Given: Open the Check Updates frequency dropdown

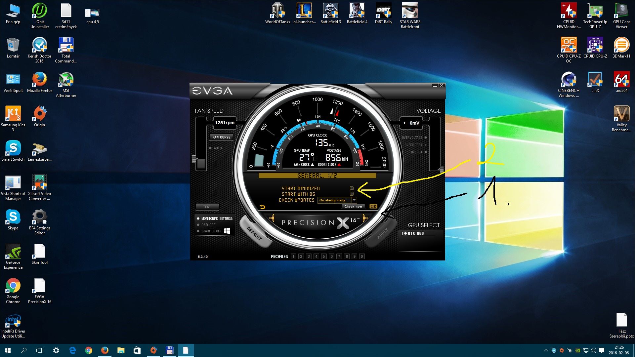Looking at the screenshot, I should [337, 200].
